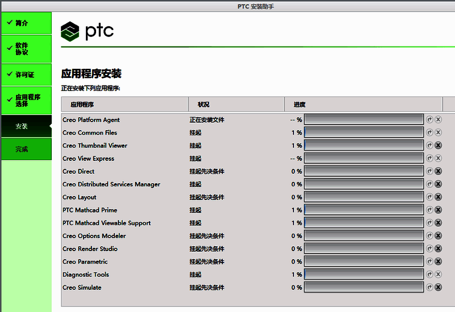Click the 完成 step in sidebar
The height and width of the screenshot is (312, 455).
(x=26, y=149)
